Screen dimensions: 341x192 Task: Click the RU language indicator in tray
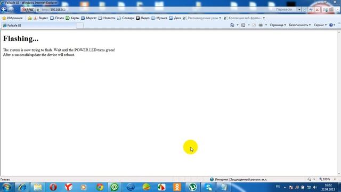pyautogui.click(x=278, y=187)
